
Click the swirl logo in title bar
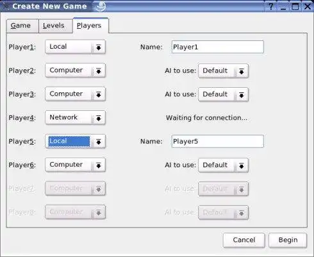click(101, 6)
